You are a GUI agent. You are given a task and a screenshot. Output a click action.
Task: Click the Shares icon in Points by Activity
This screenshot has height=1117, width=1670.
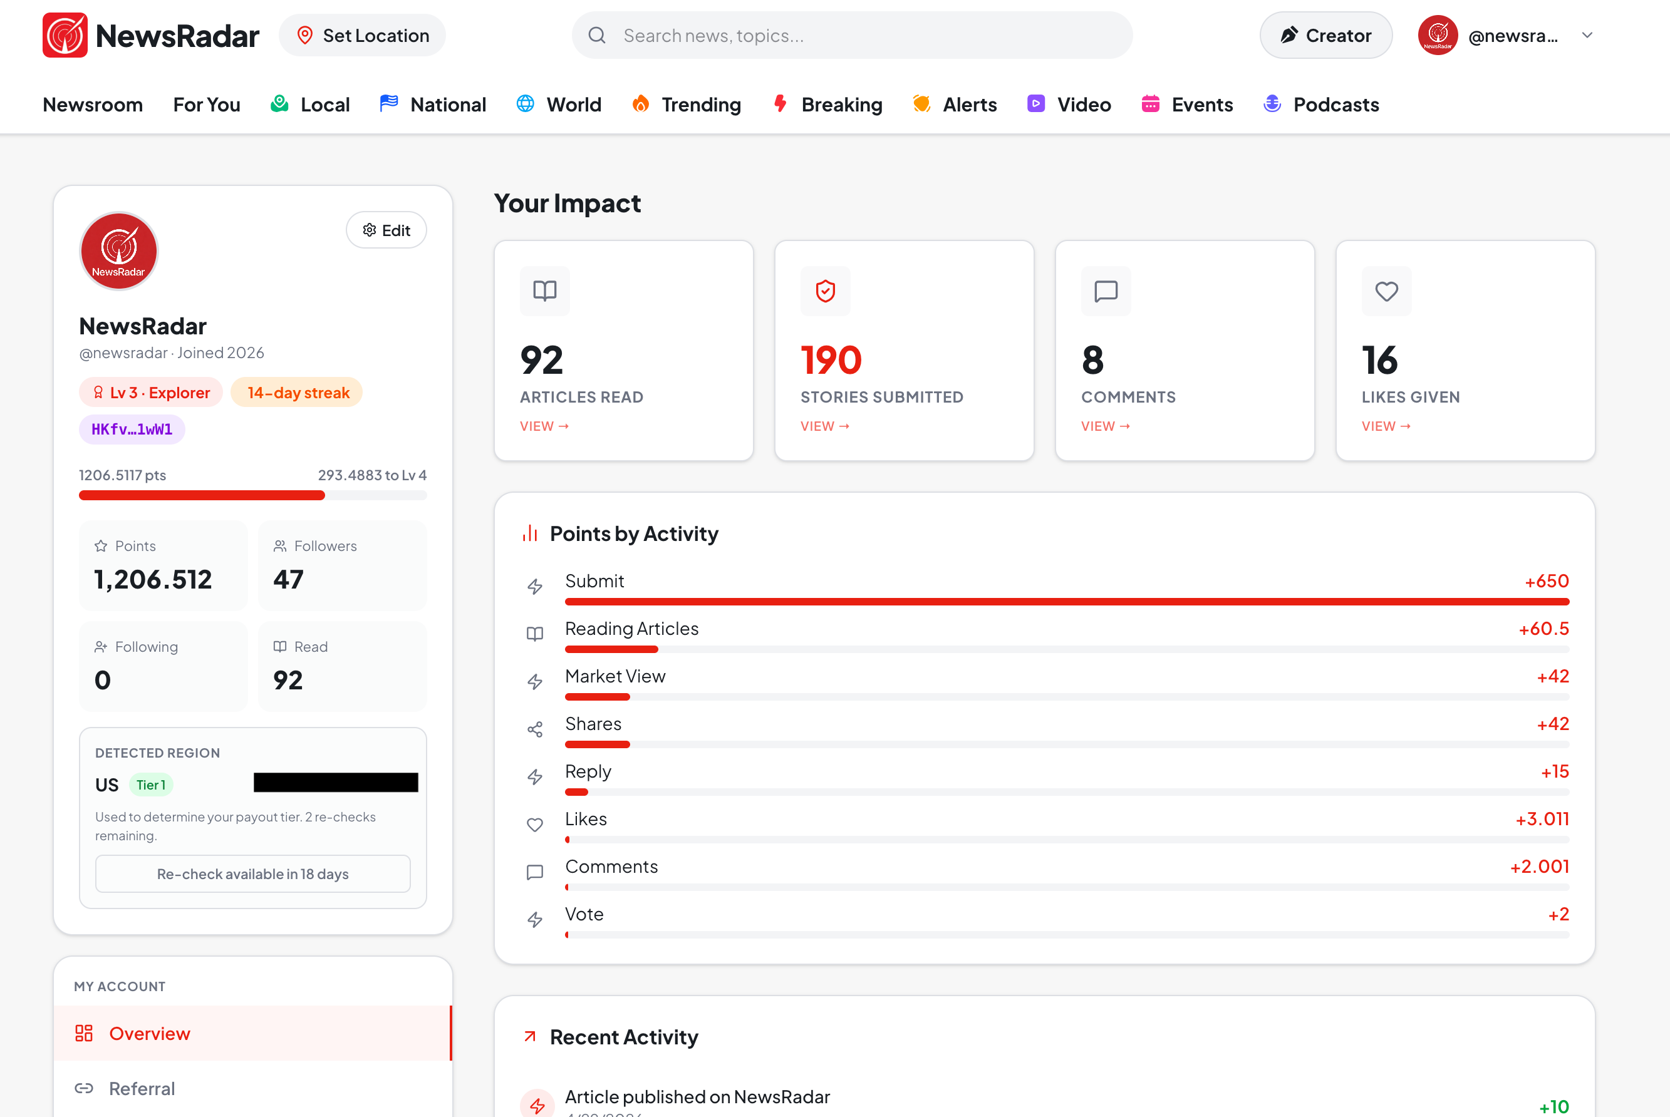[x=534, y=729]
